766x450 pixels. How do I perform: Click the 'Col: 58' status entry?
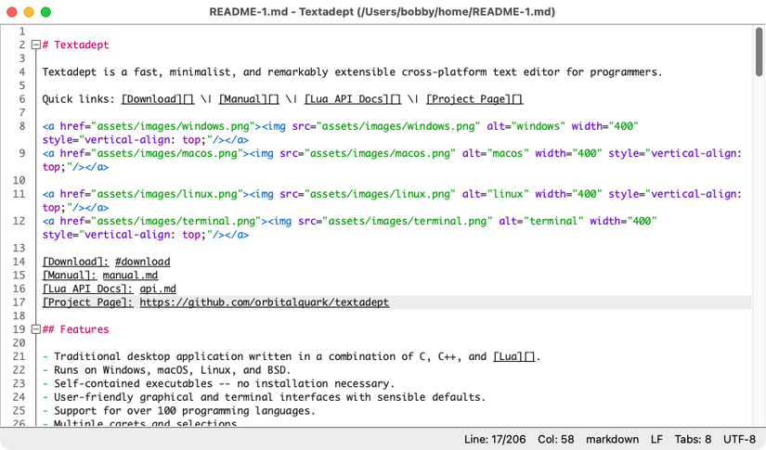pos(556,439)
